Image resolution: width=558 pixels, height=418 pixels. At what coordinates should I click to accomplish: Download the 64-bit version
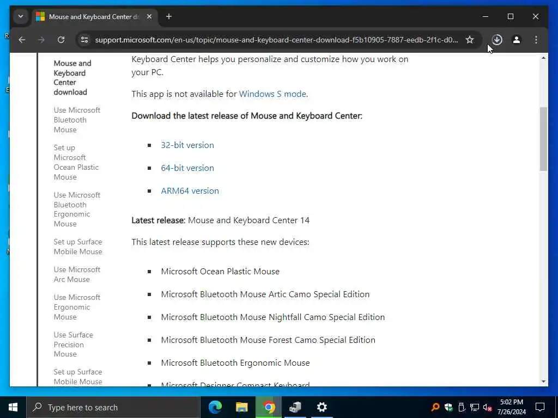point(187,168)
